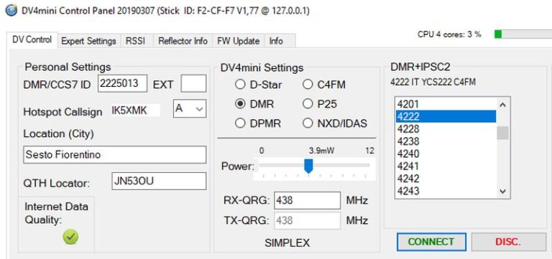Go to the RSSI tab
Screen dimensions: 552x259
click(136, 41)
